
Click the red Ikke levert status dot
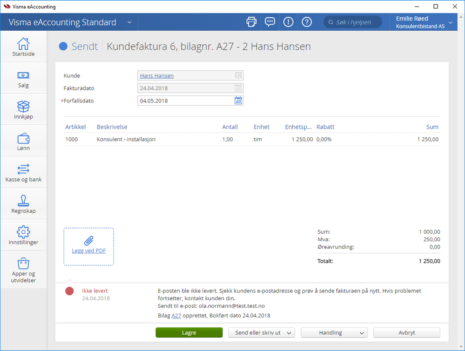(69, 291)
